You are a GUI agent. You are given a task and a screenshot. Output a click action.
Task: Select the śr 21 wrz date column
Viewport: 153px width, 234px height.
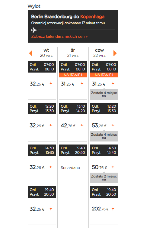click(73, 53)
